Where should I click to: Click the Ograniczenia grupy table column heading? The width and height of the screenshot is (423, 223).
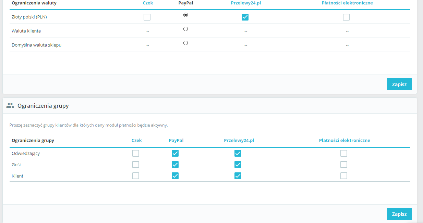point(33,140)
